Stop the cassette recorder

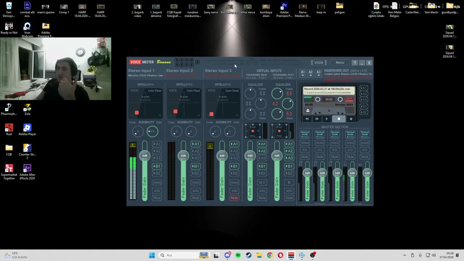click(x=339, y=119)
